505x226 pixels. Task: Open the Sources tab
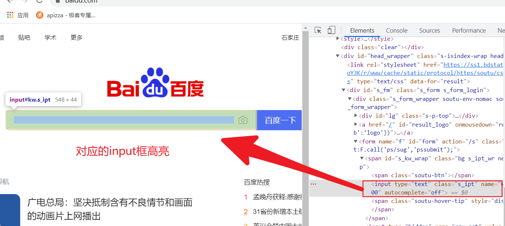[429, 30]
